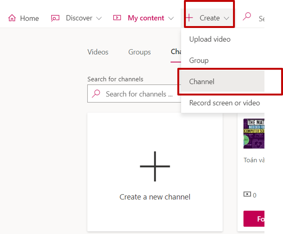Open the channel video thumbnail

254,134
